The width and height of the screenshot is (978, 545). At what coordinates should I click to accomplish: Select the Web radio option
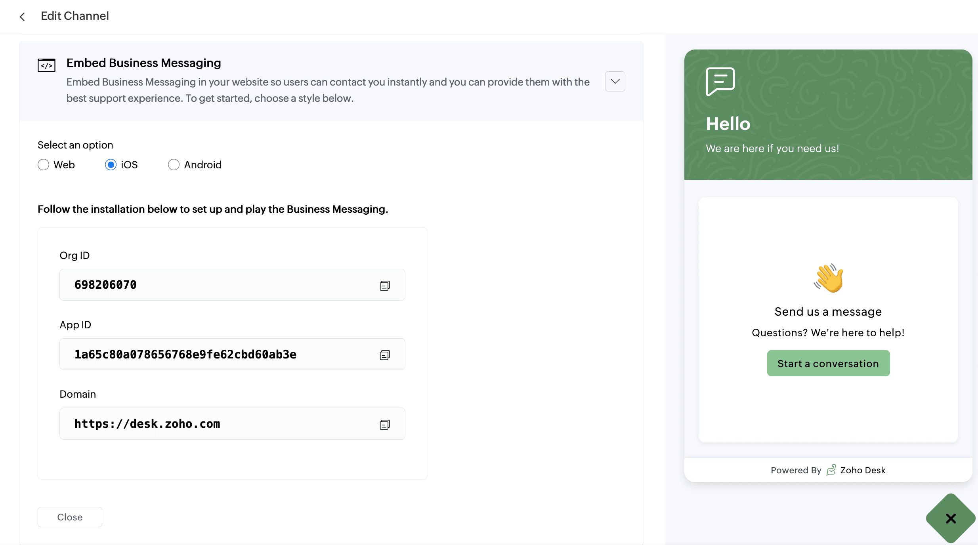tap(44, 165)
